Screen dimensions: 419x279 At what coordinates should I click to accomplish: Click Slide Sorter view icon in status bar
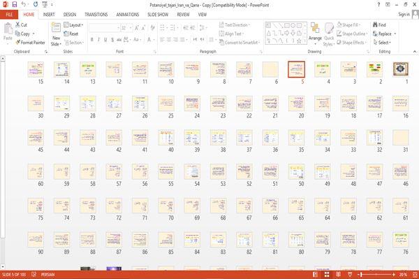point(327,274)
